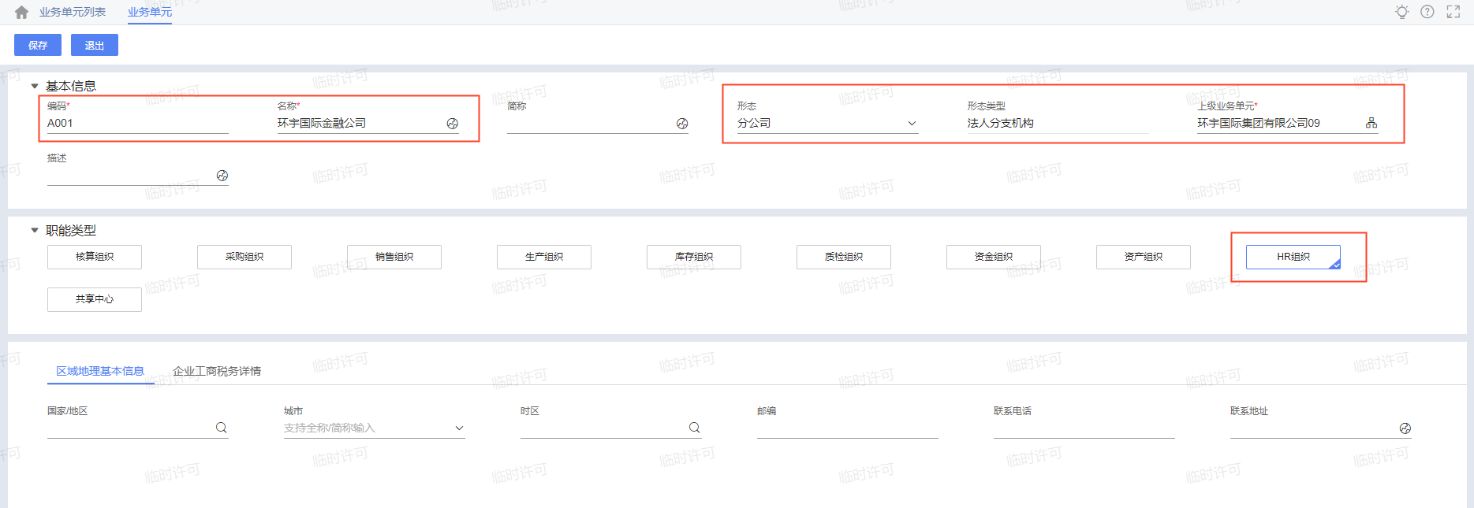
Task: Click the search icon in 时区 field
Action: [x=695, y=428]
